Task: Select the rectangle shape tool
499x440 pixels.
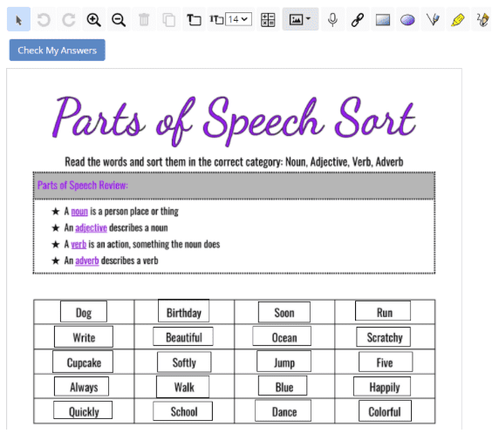Action: tap(382, 20)
